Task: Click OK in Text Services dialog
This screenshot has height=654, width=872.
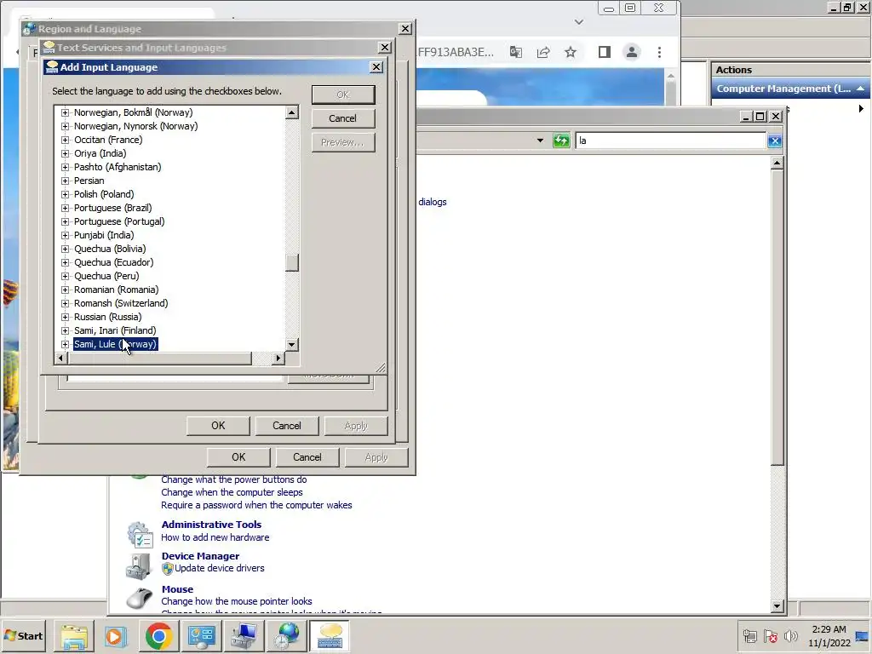Action: tap(218, 426)
